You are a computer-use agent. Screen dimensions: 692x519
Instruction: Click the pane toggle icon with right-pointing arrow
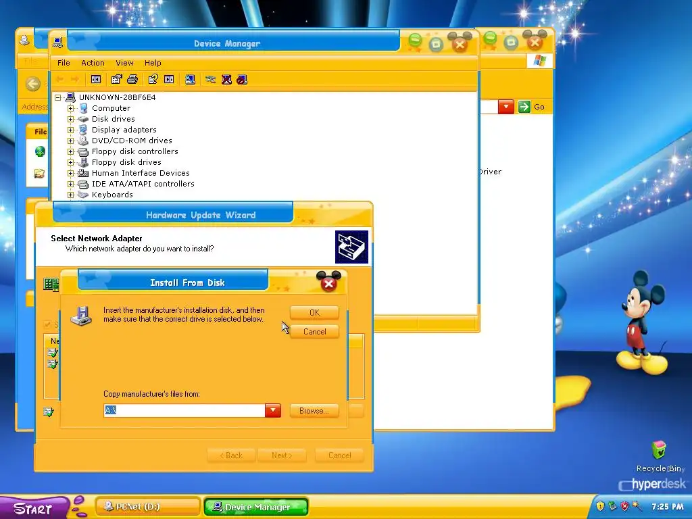coord(169,80)
